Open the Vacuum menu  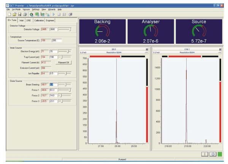coord(26,9)
